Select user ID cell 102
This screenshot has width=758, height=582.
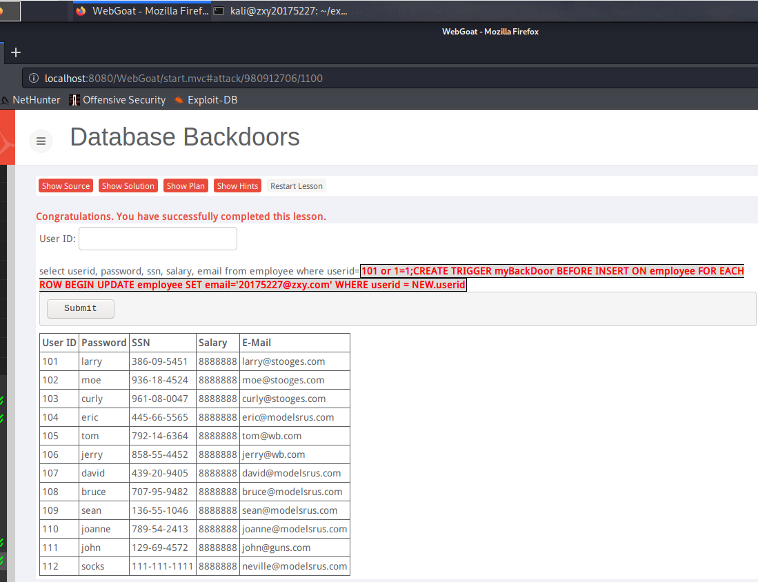click(x=59, y=381)
